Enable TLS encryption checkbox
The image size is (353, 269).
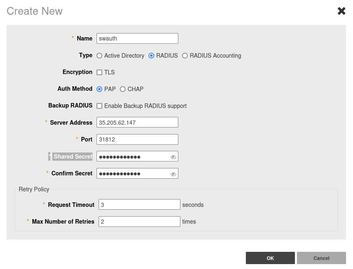point(99,72)
